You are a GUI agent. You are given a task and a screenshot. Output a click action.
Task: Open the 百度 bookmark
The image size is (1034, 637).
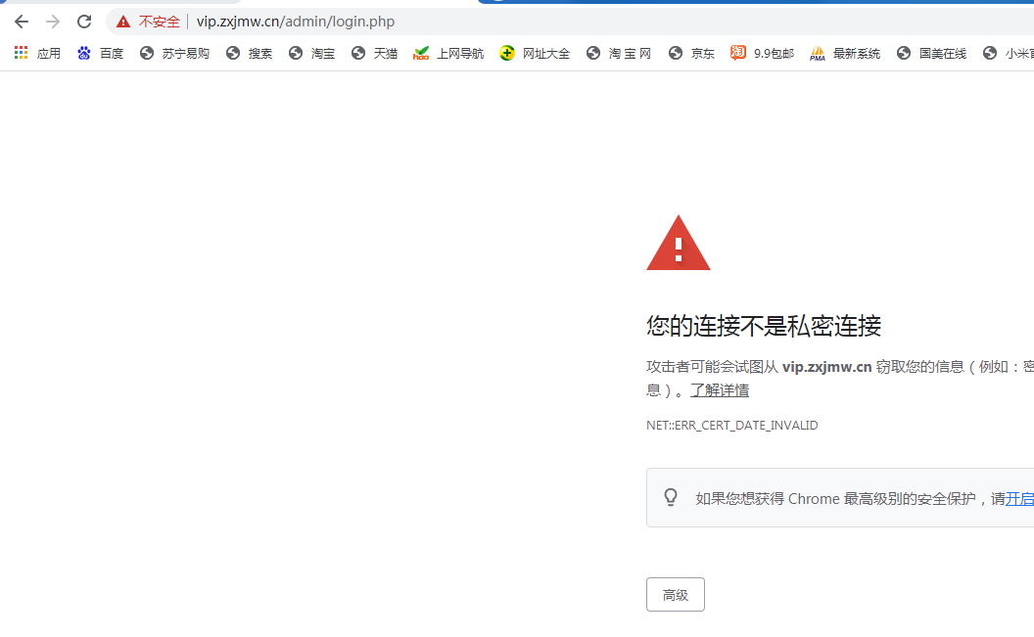pyautogui.click(x=100, y=53)
